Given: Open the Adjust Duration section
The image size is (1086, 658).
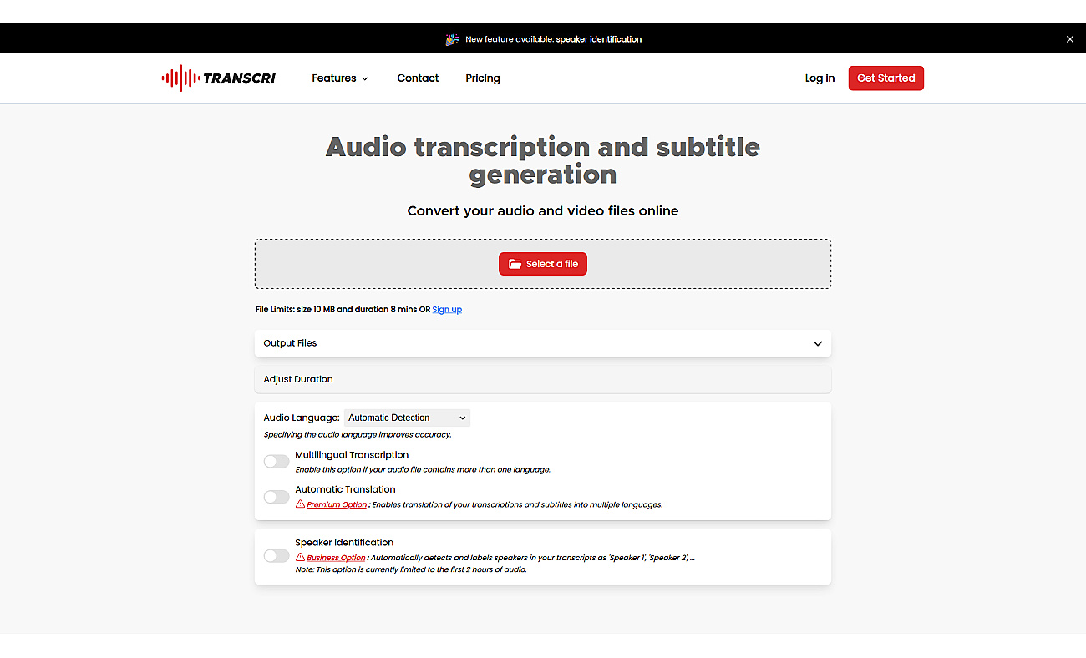Looking at the screenshot, I should 543,379.
